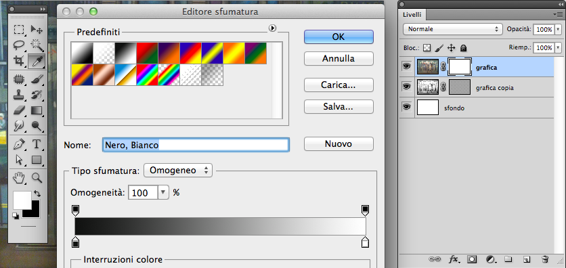Select the Lasso tool
Viewport: 566px width, 268px height.
(x=19, y=45)
